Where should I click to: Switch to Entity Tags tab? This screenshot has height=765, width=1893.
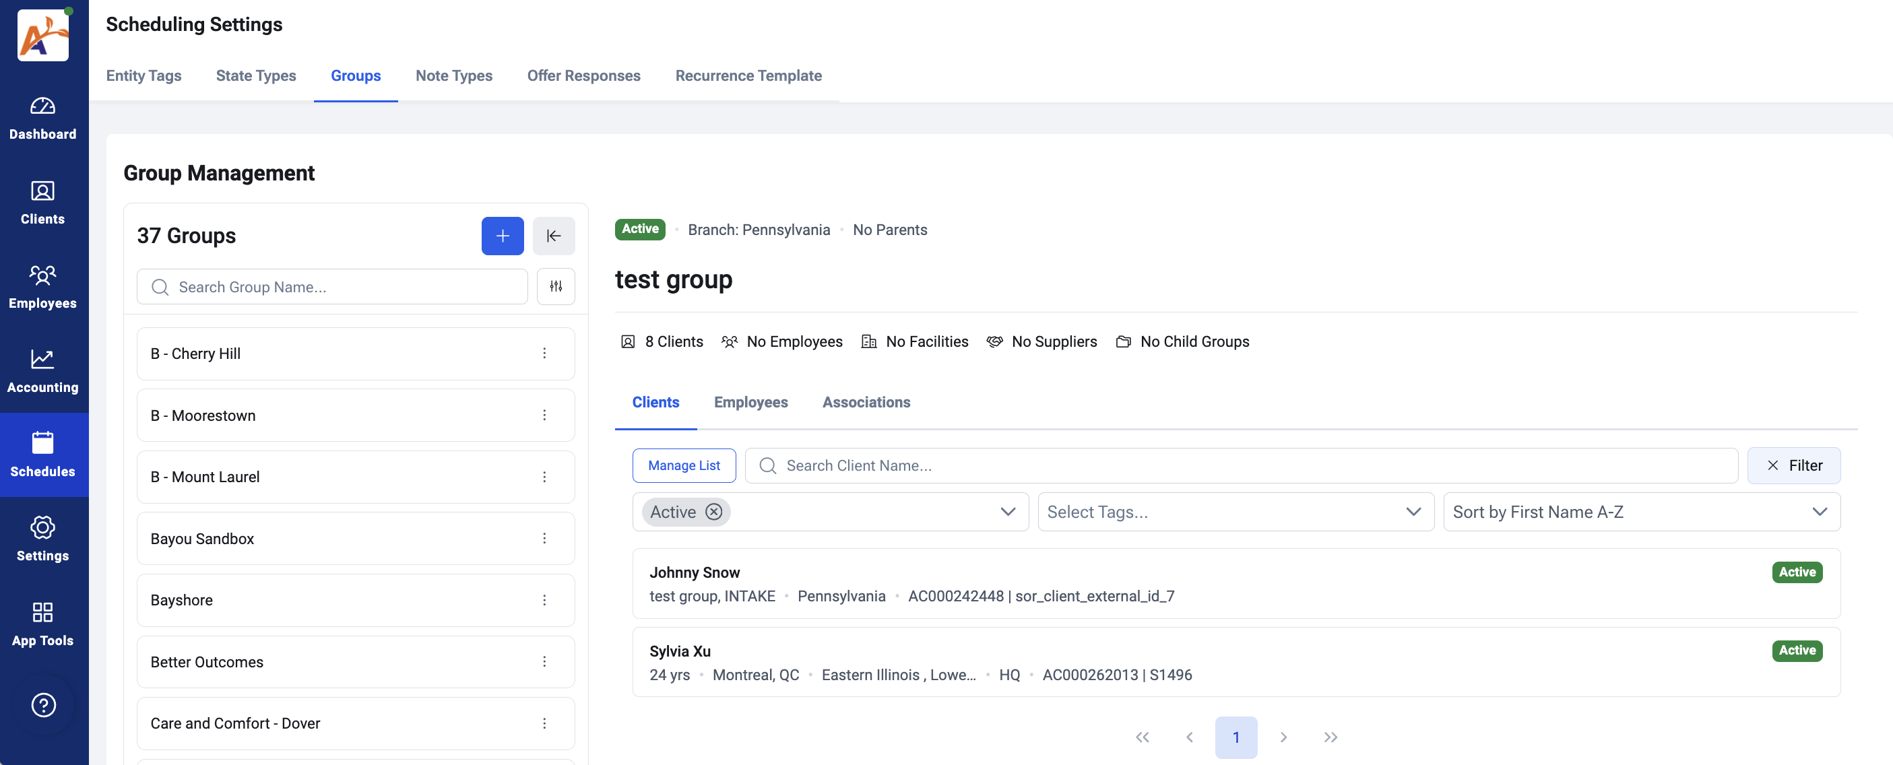pos(143,75)
